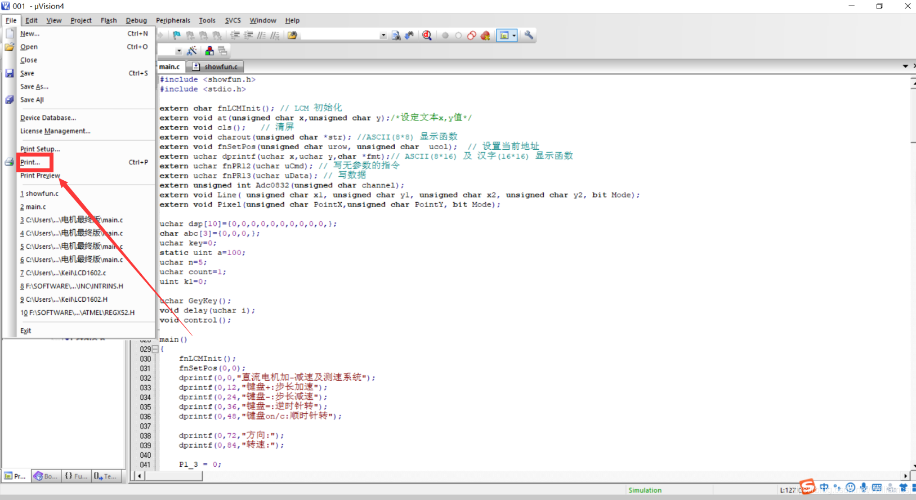Open the Find in Files folder icon
The image size is (916, 500).
[x=292, y=35]
